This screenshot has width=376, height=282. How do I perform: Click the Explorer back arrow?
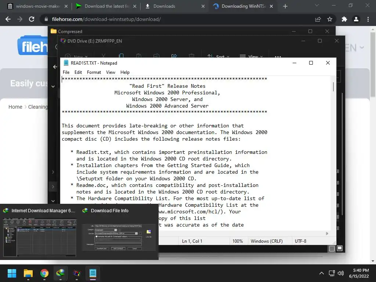pyautogui.click(x=55, y=67)
